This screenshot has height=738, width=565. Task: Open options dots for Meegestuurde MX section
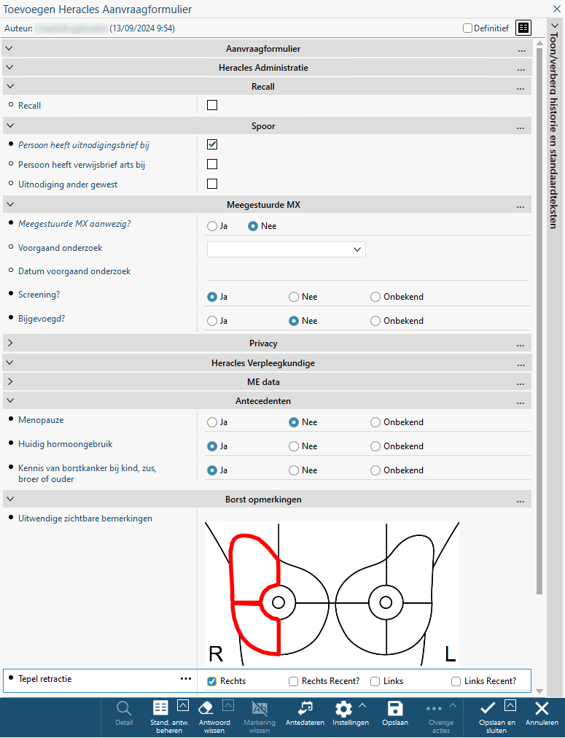tap(521, 206)
